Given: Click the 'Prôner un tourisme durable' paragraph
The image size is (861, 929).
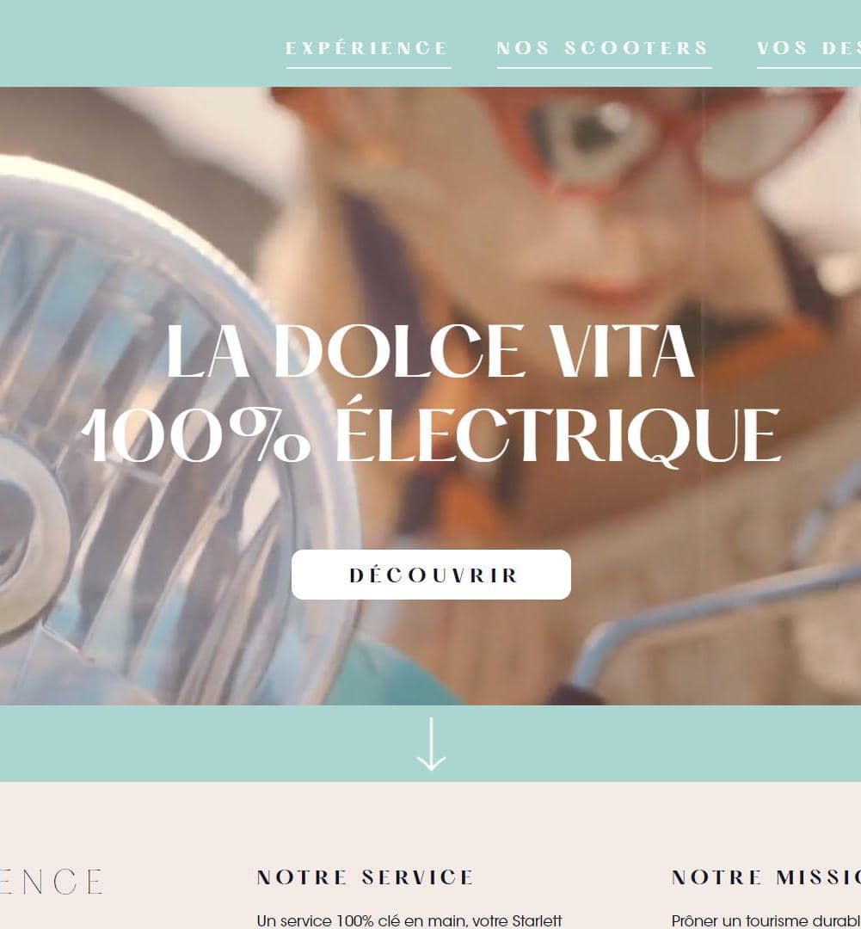Looking at the screenshot, I should [x=766, y=920].
